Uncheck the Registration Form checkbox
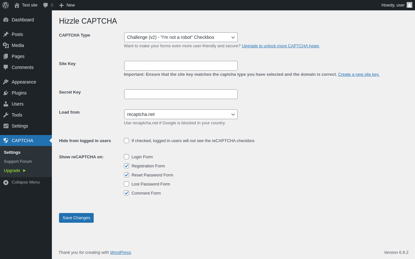The image size is (415, 259). (126, 166)
